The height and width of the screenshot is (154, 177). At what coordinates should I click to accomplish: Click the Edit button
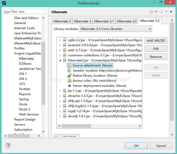[156, 48]
